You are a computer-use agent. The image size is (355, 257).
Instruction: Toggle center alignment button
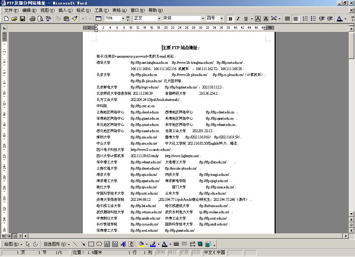pos(295,19)
